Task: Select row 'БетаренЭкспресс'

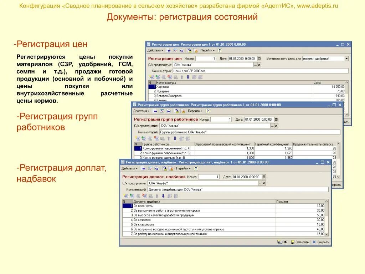Action: pos(247,96)
